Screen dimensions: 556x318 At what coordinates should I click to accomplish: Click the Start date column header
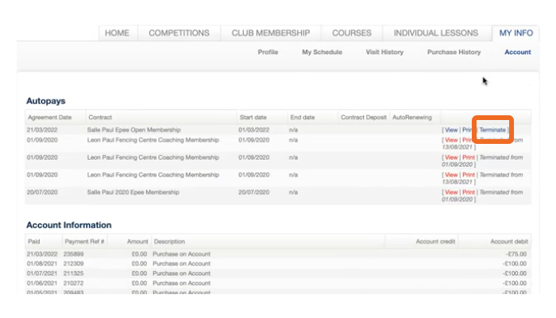click(x=252, y=118)
